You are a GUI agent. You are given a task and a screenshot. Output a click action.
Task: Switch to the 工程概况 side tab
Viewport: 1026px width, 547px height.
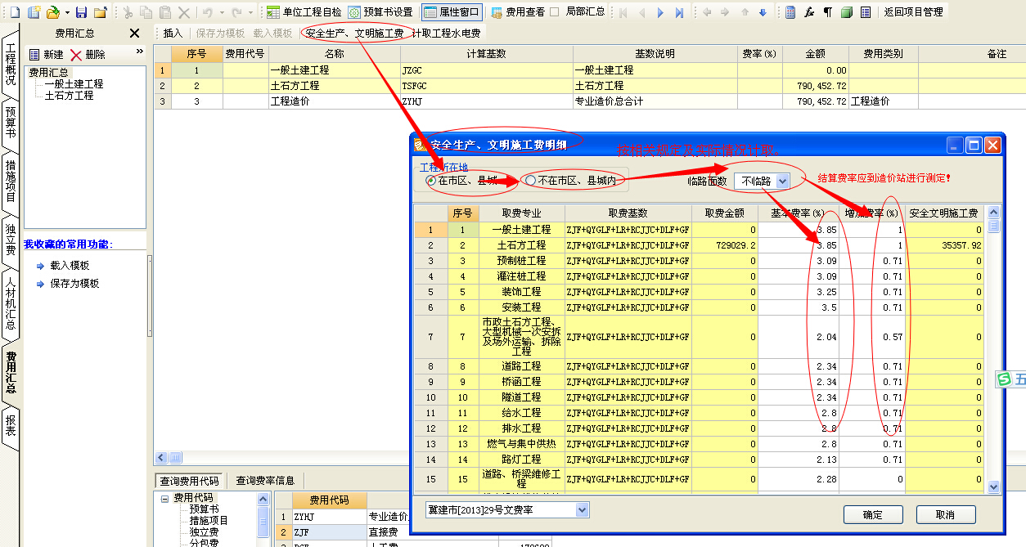pyautogui.click(x=11, y=65)
